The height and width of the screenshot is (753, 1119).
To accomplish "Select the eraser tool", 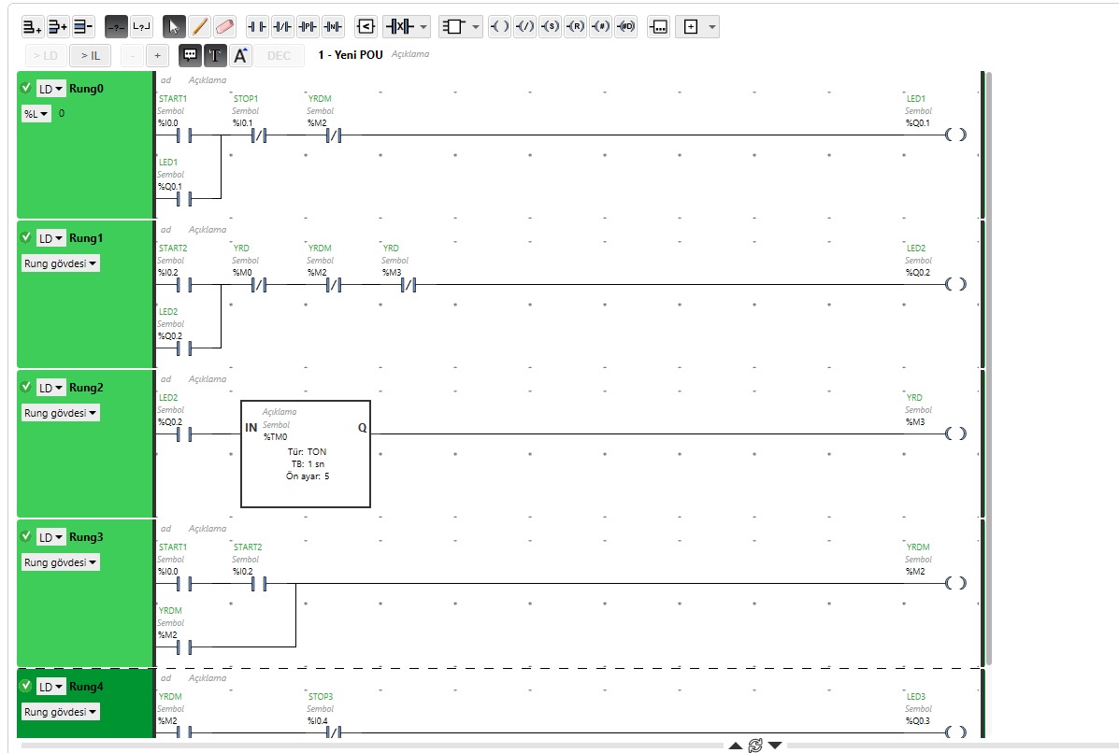I will tap(224, 27).
